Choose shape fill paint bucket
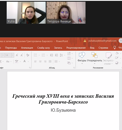 [x=117, y=53]
